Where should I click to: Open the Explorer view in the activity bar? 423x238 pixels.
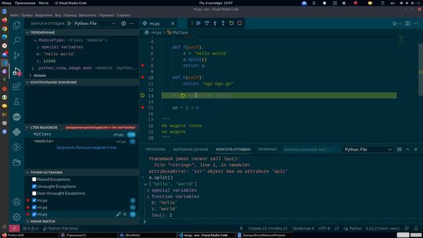[x=17, y=25]
